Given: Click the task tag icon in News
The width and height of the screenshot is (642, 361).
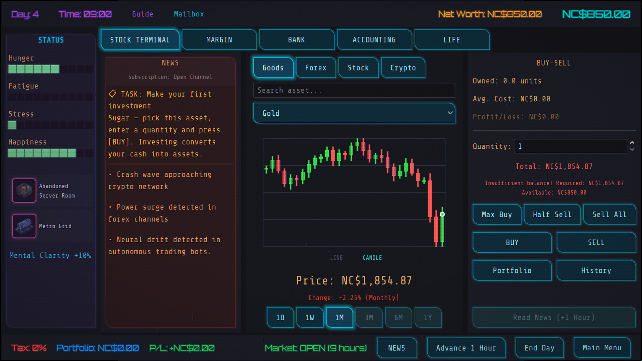Looking at the screenshot, I should [112, 94].
